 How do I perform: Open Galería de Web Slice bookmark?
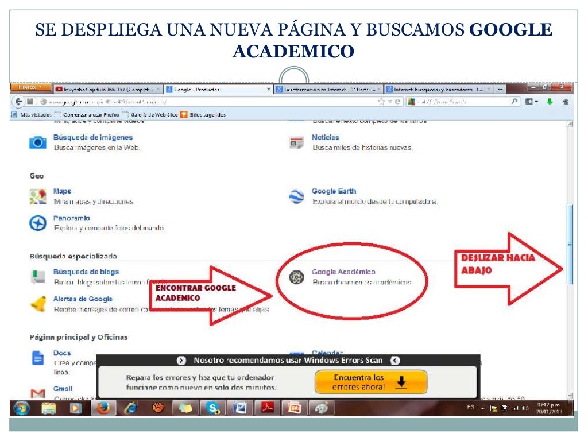tap(150, 115)
